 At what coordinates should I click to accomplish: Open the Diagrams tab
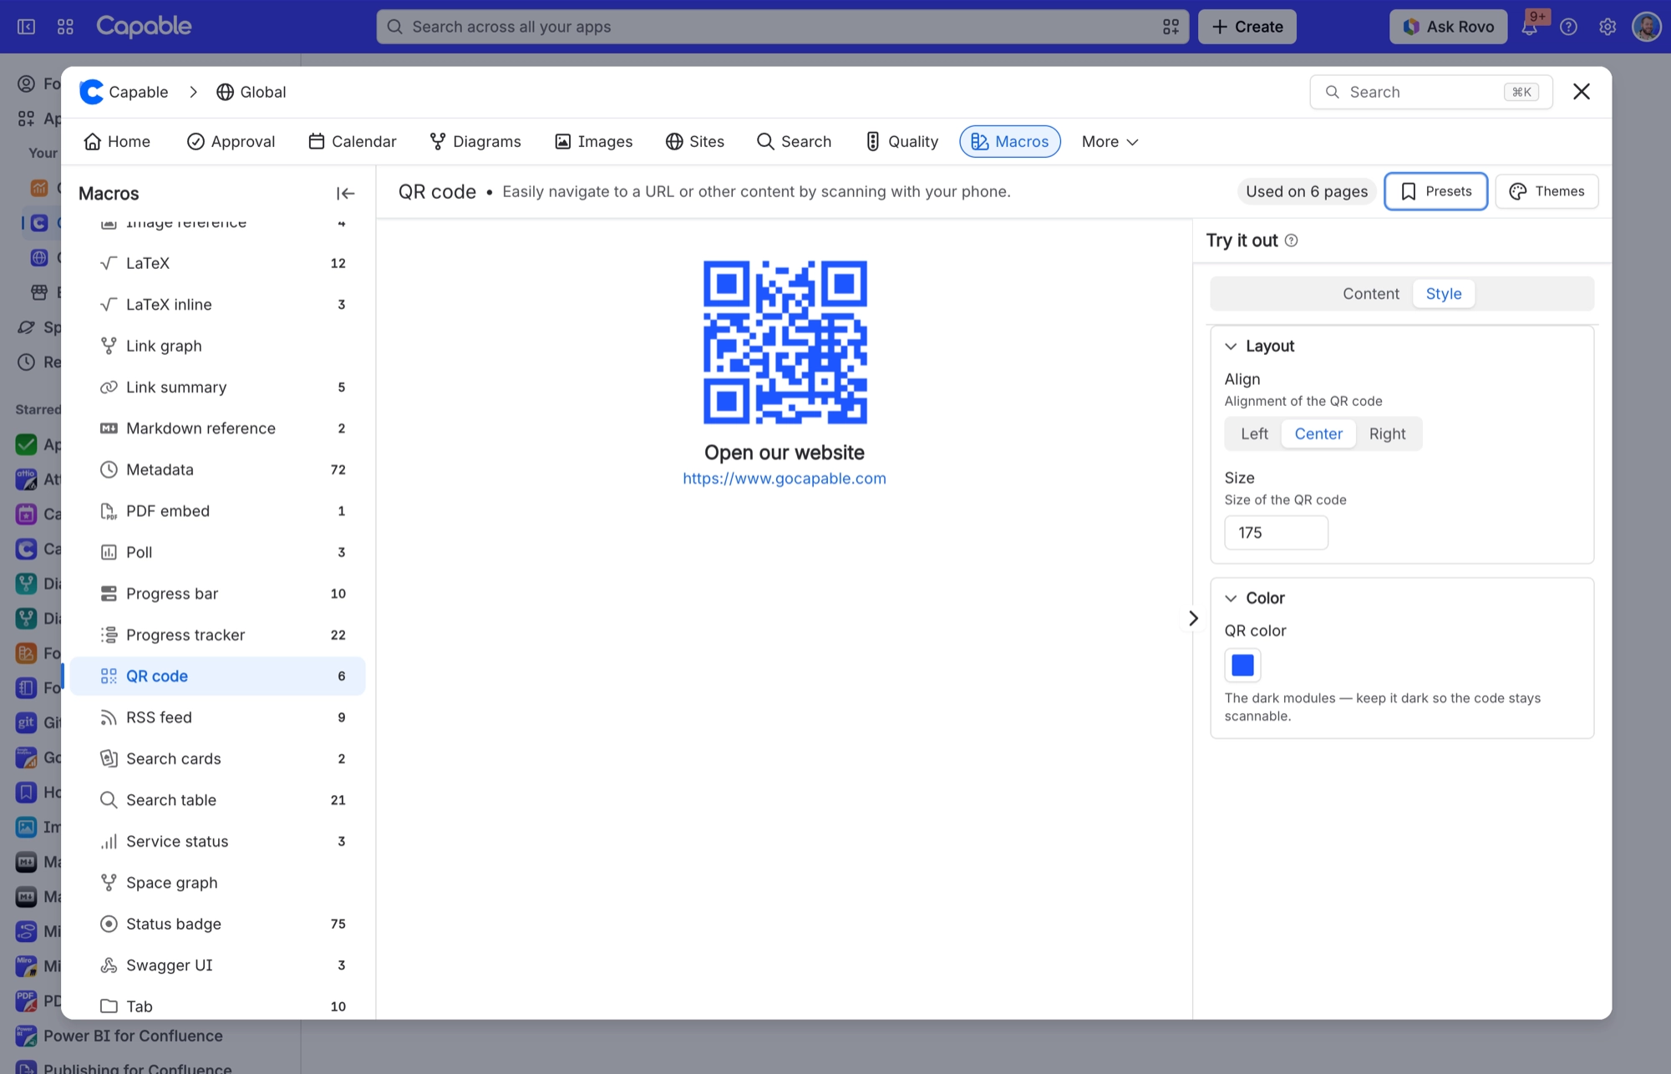tap(475, 142)
